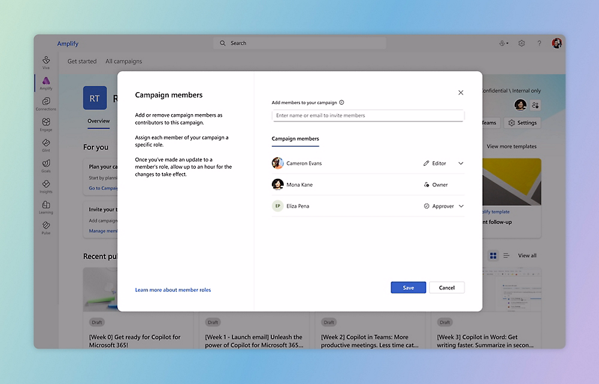Click the RT campaign logo
This screenshot has height=384, width=599.
[x=95, y=98]
